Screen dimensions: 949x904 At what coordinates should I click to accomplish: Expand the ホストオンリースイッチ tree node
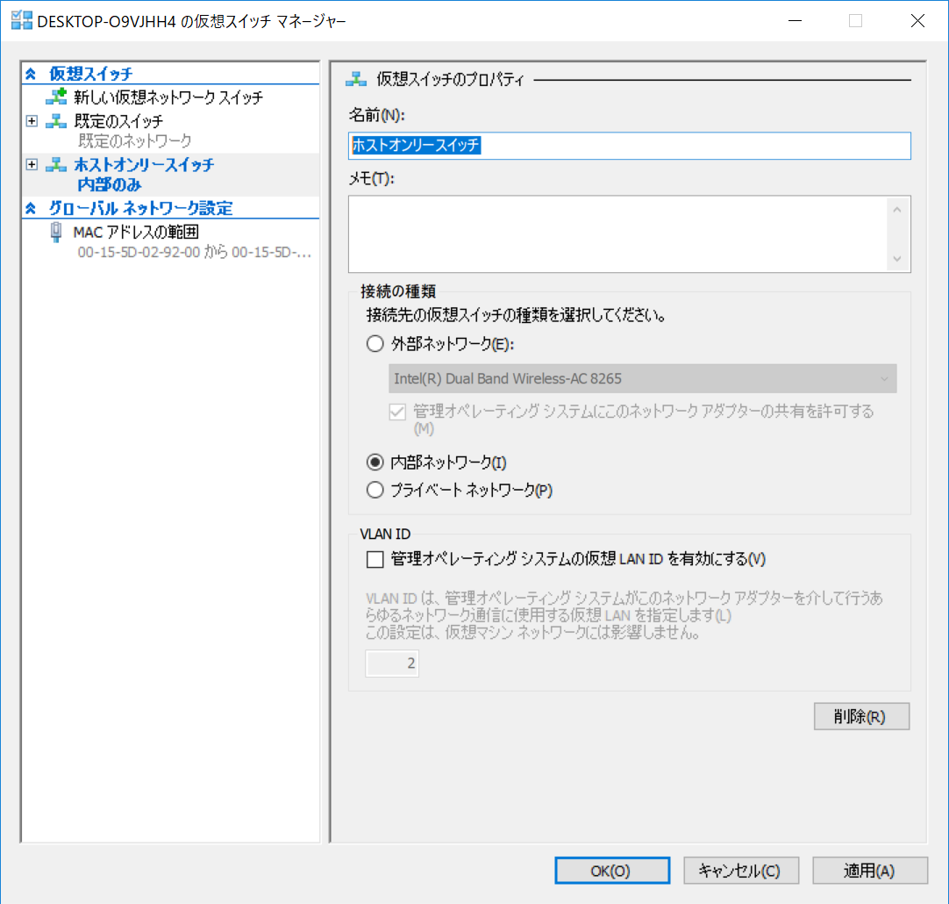pyautogui.click(x=32, y=165)
